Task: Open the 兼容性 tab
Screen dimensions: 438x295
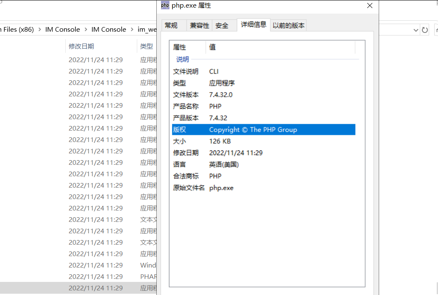Action: point(199,25)
